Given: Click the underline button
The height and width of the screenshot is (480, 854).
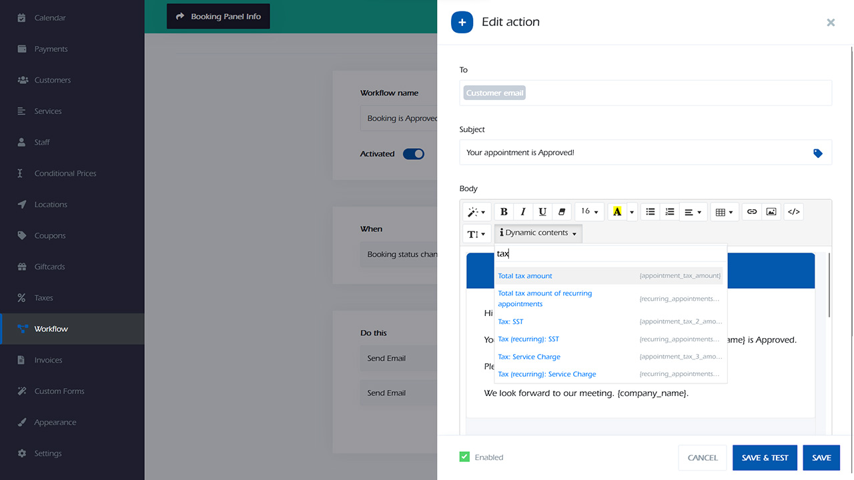Looking at the screenshot, I should (542, 212).
